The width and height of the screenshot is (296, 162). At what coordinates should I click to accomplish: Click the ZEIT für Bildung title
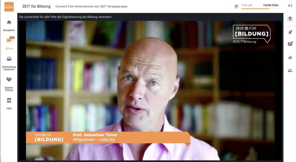click(36, 6)
